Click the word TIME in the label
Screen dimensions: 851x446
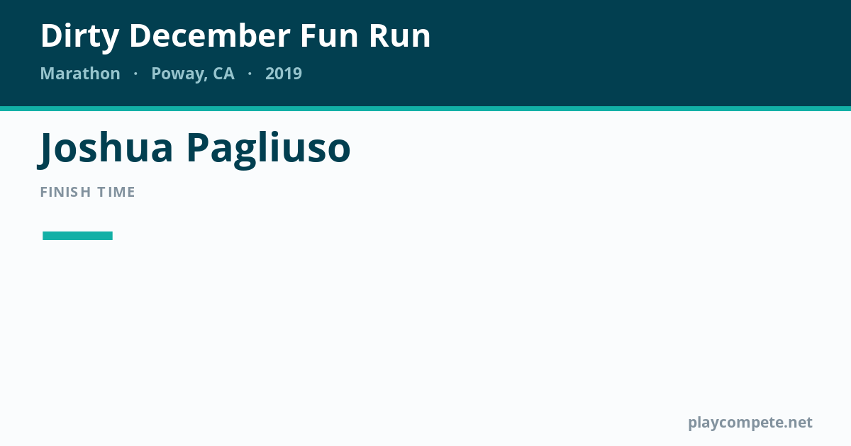click(x=117, y=192)
